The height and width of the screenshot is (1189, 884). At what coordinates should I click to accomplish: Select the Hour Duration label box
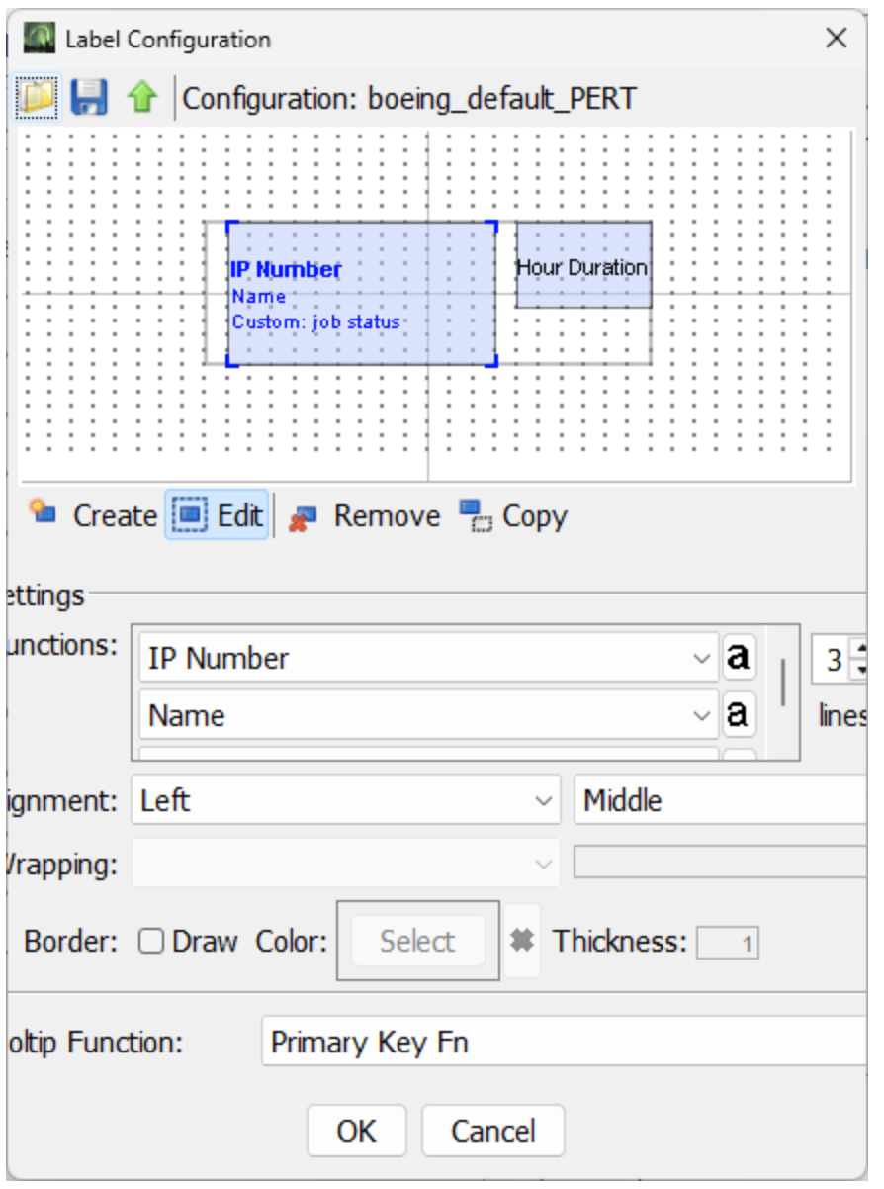click(x=583, y=266)
